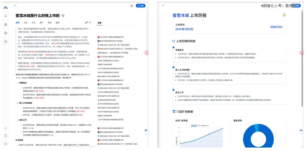Screen dimensions: 305x151
Task: Click the 覆盖范围 card title
Action: 238,121
